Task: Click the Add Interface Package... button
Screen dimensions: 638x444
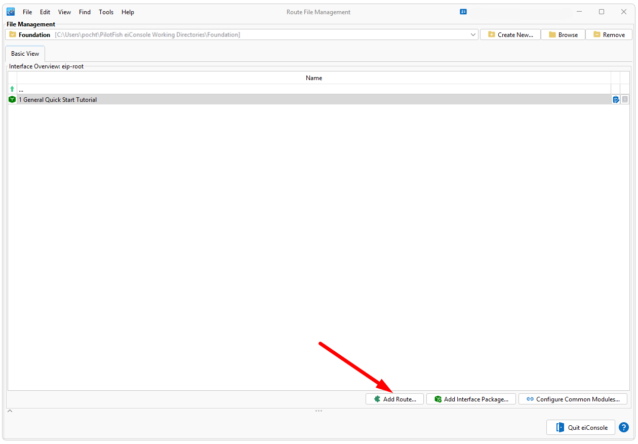Action: (471, 399)
